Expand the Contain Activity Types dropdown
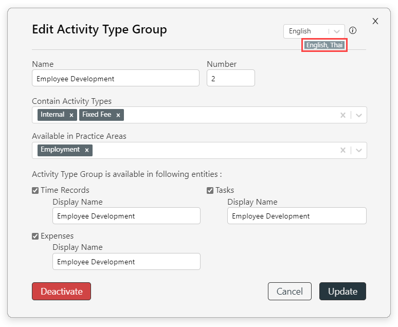The width and height of the screenshot is (398, 327). (x=358, y=115)
